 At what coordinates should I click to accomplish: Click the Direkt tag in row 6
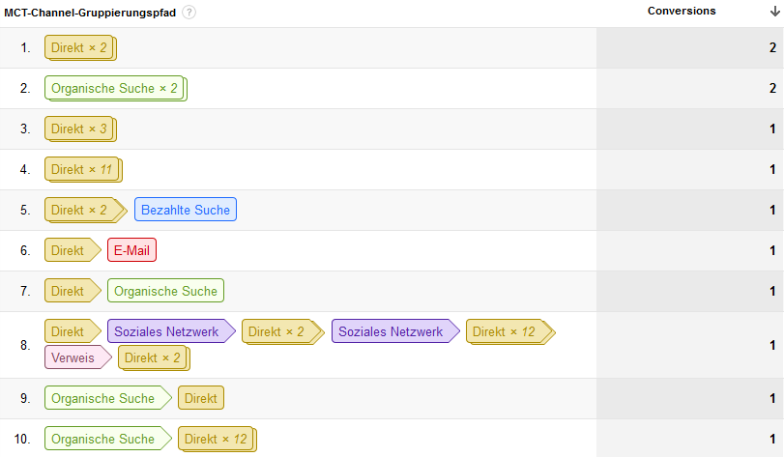pyautogui.click(x=70, y=250)
